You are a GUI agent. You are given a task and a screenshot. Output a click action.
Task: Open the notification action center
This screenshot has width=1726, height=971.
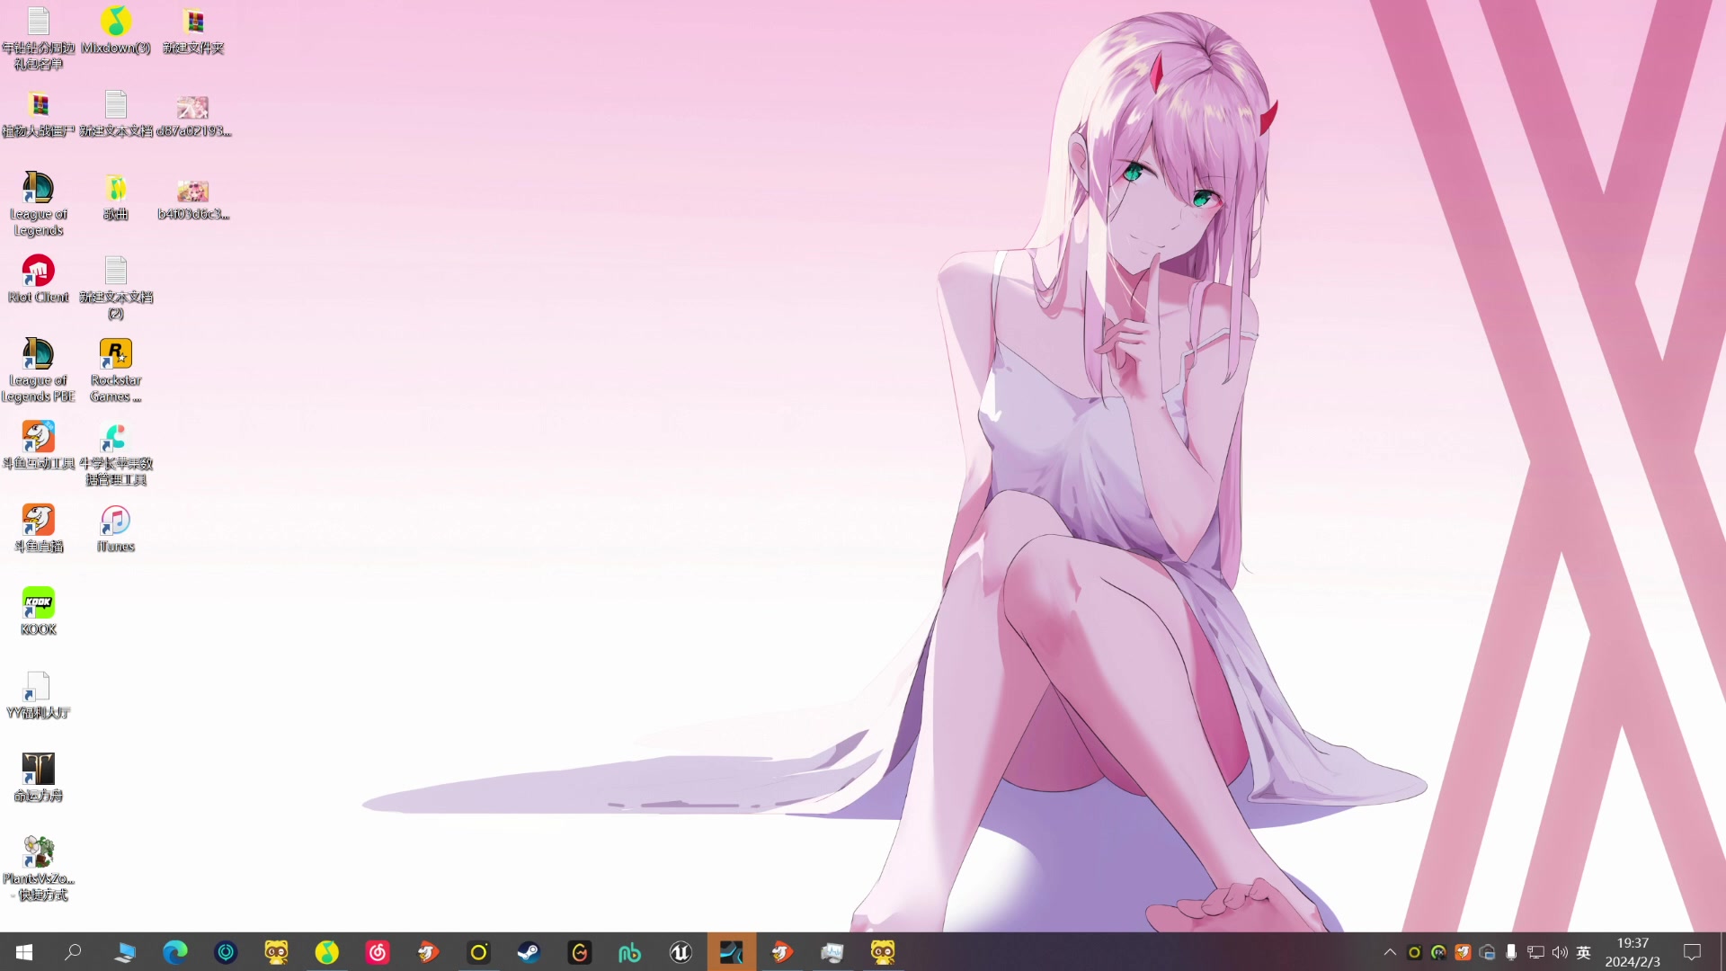[x=1692, y=952]
